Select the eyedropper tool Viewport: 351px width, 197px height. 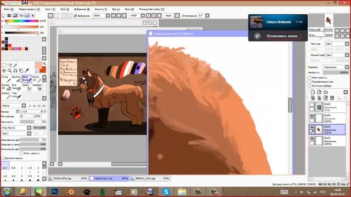point(27,71)
